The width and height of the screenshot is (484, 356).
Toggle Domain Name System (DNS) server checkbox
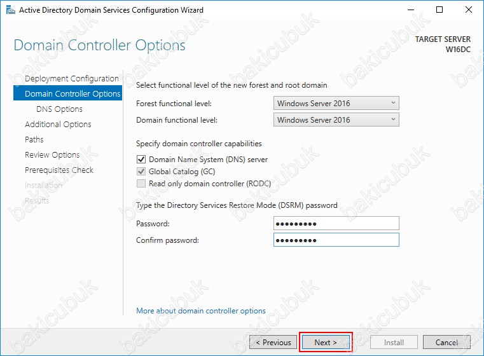(x=141, y=160)
